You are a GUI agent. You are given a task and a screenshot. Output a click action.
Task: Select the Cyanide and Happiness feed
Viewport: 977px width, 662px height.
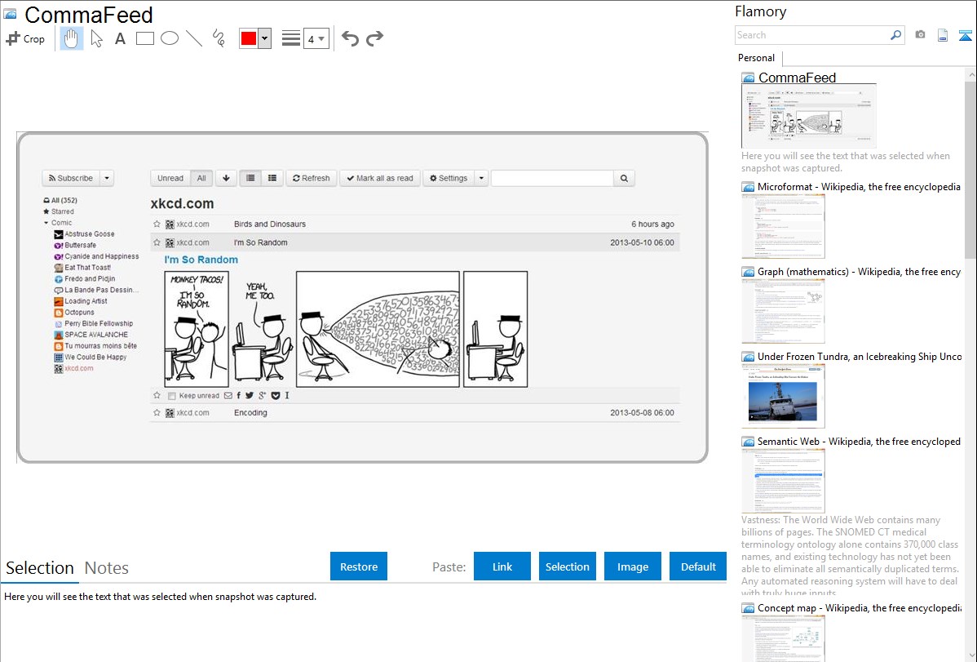pos(96,256)
